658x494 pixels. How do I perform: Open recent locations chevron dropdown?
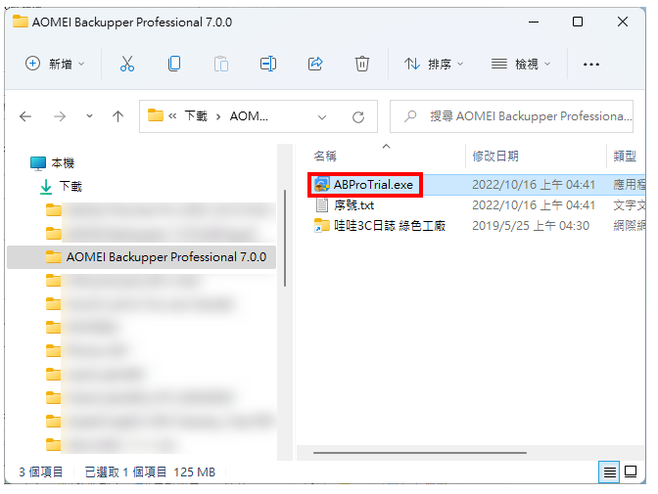[x=89, y=116]
